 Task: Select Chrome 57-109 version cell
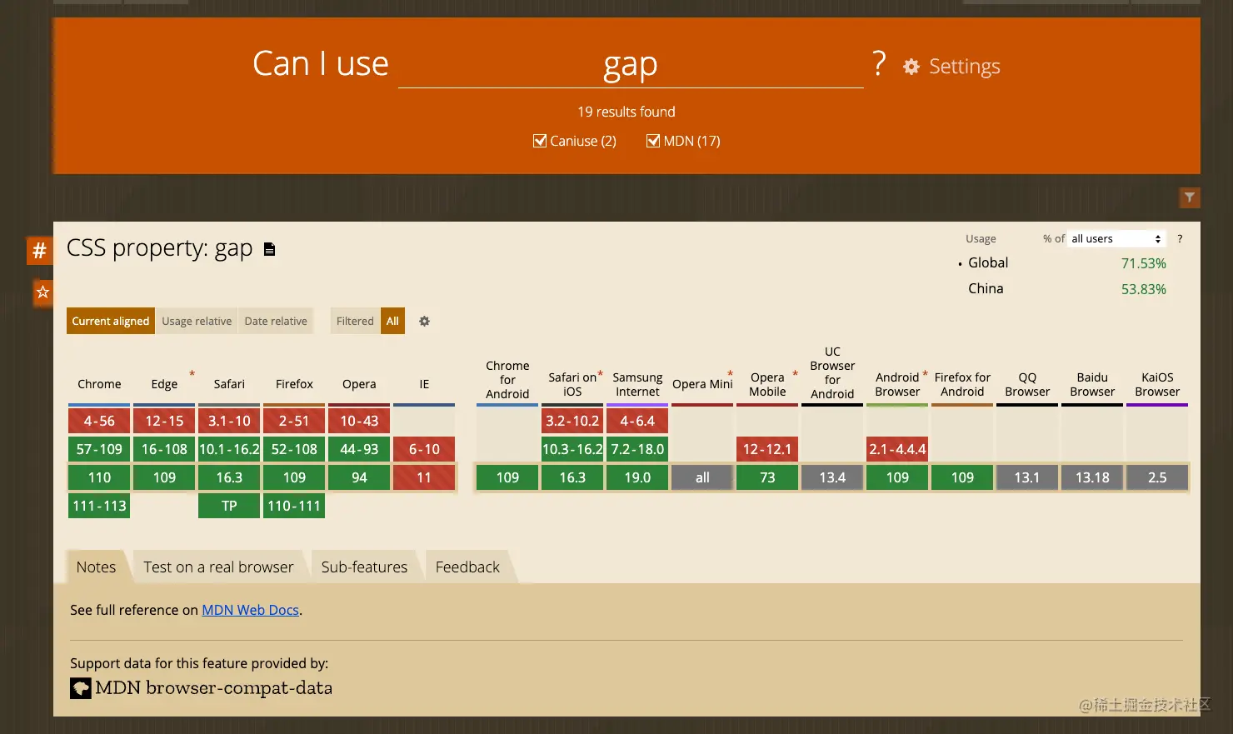coord(99,449)
